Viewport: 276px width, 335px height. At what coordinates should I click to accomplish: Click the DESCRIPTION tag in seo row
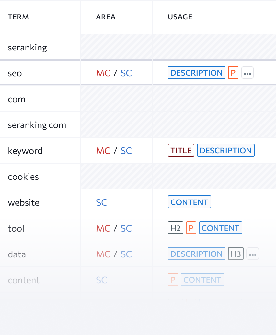click(196, 73)
